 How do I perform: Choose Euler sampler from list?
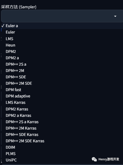pyautogui.click(x=62, y=32)
